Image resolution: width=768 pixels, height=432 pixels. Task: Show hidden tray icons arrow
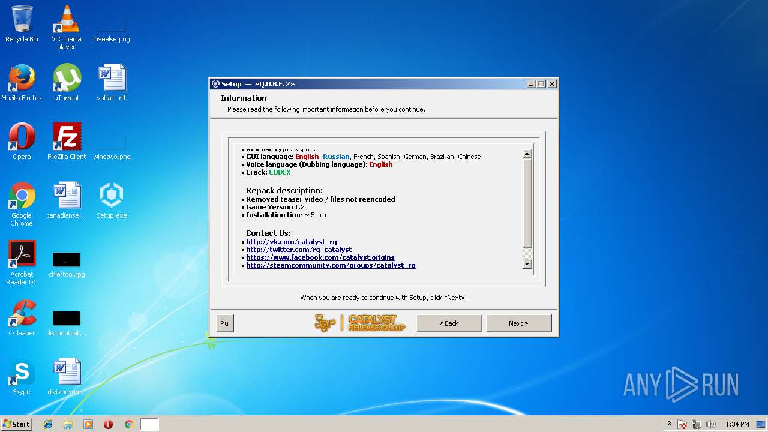coord(669,424)
